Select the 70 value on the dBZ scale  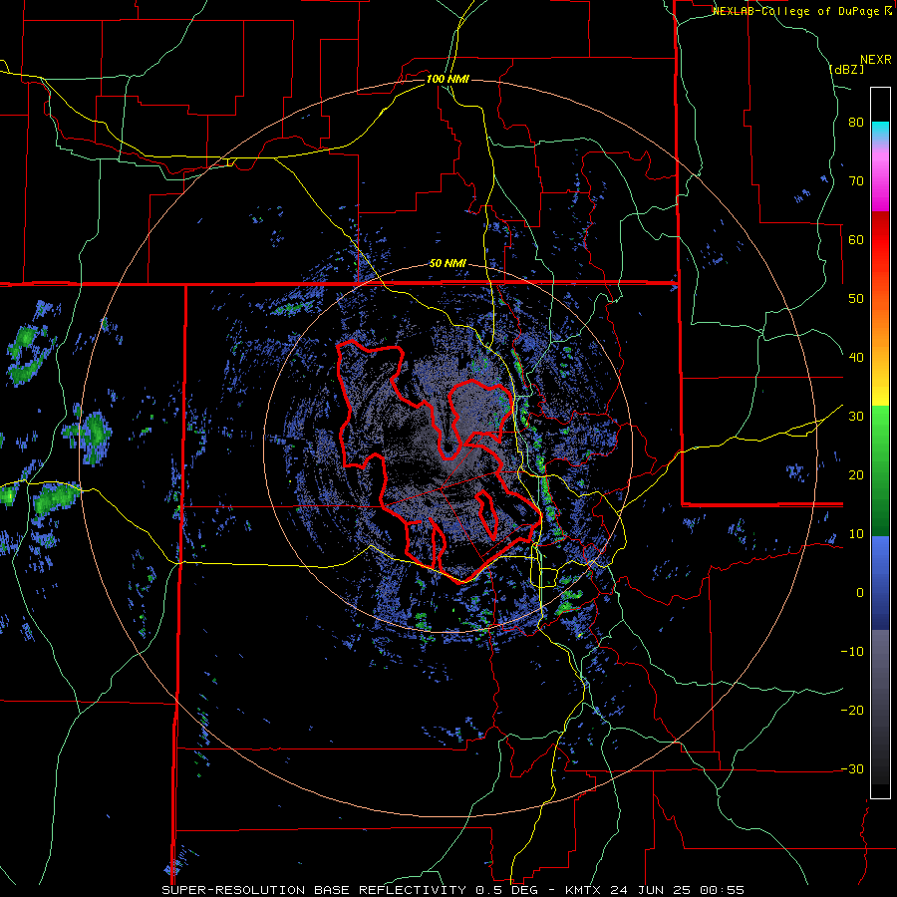[x=856, y=180]
